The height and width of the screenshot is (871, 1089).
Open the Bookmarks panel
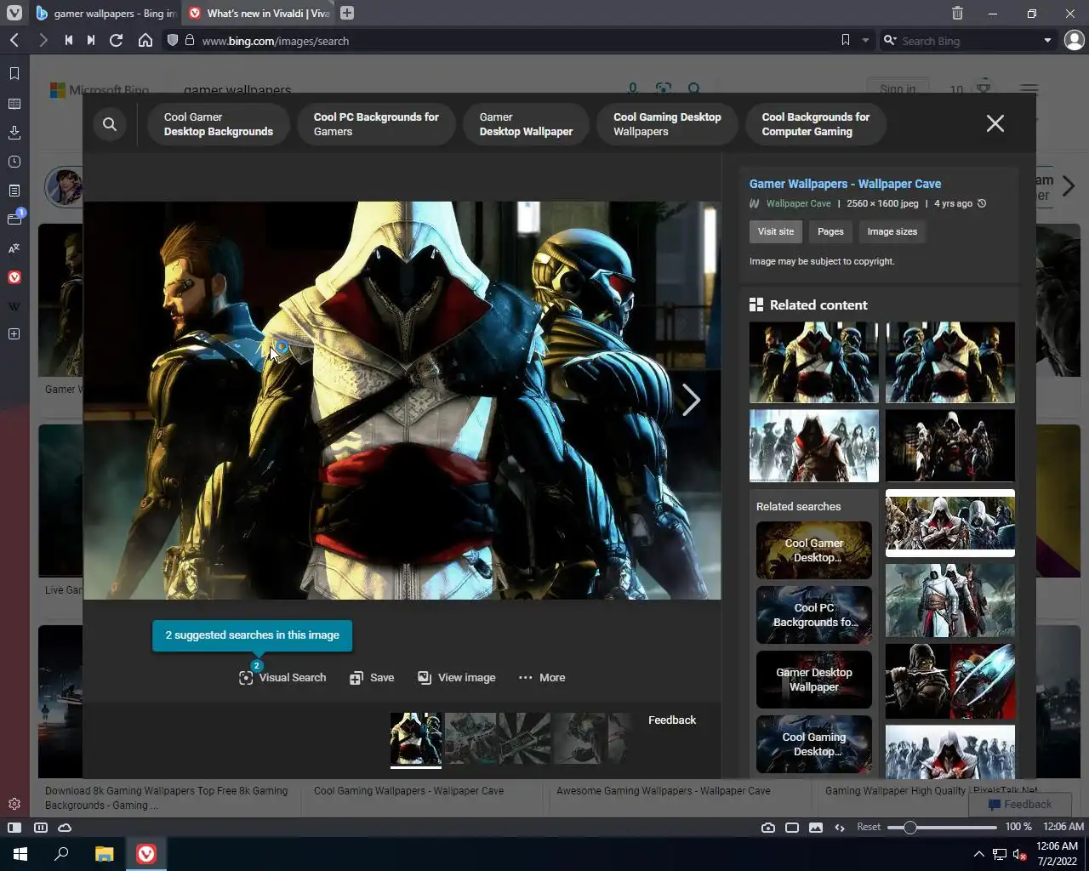point(14,74)
